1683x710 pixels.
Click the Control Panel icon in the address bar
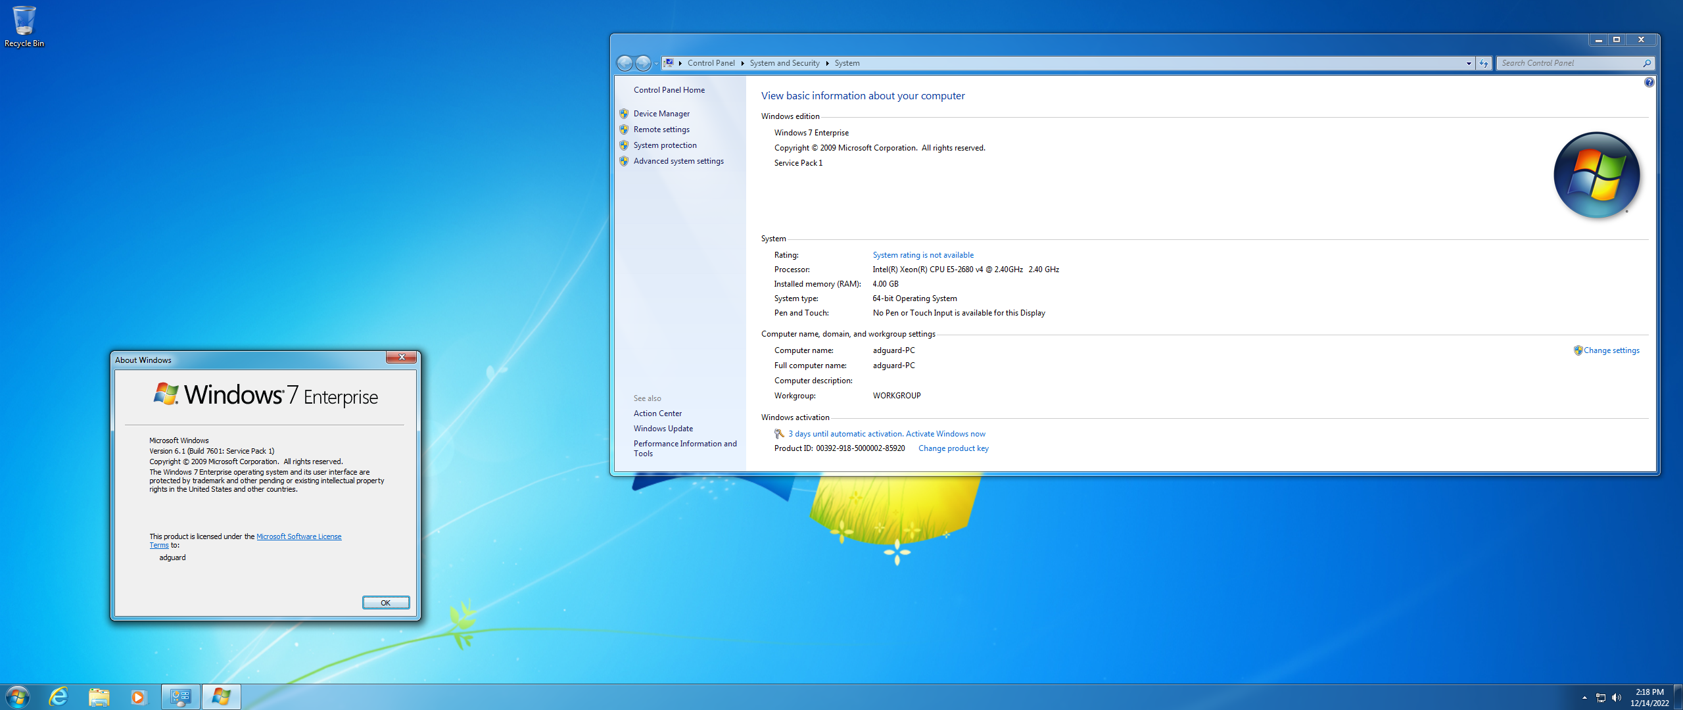click(668, 63)
